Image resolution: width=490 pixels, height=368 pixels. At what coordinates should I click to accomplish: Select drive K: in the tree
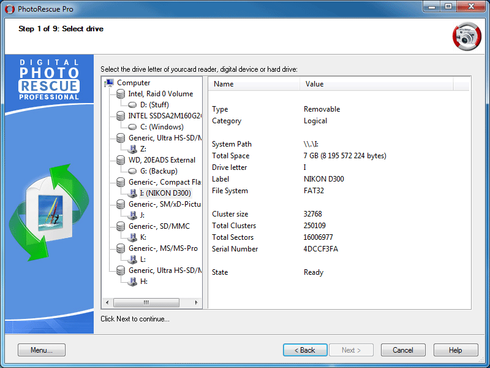click(143, 237)
